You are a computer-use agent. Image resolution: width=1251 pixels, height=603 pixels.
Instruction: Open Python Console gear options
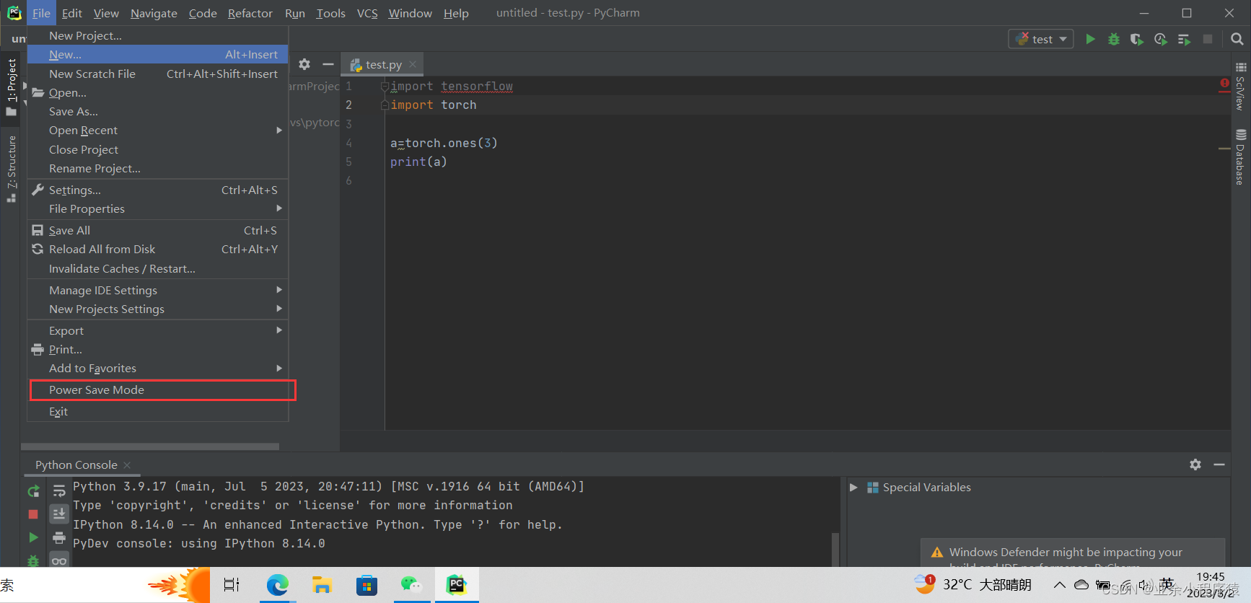(1195, 465)
